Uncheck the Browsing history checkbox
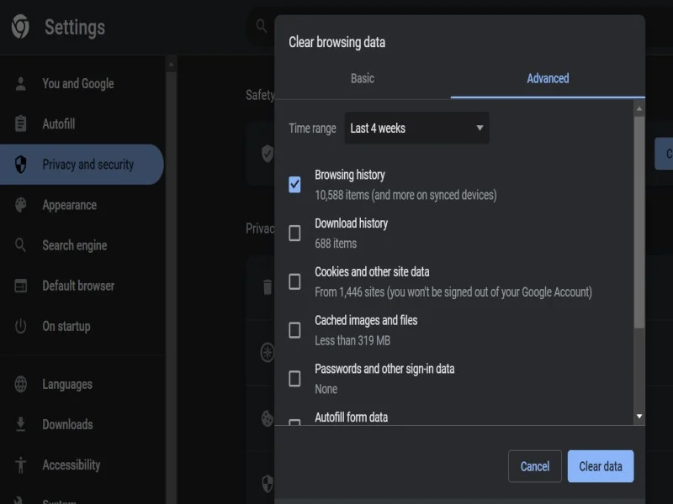 294,185
